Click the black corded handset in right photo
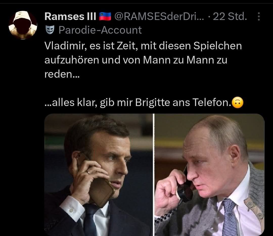The image size is (273, 236). pos(185,188)
